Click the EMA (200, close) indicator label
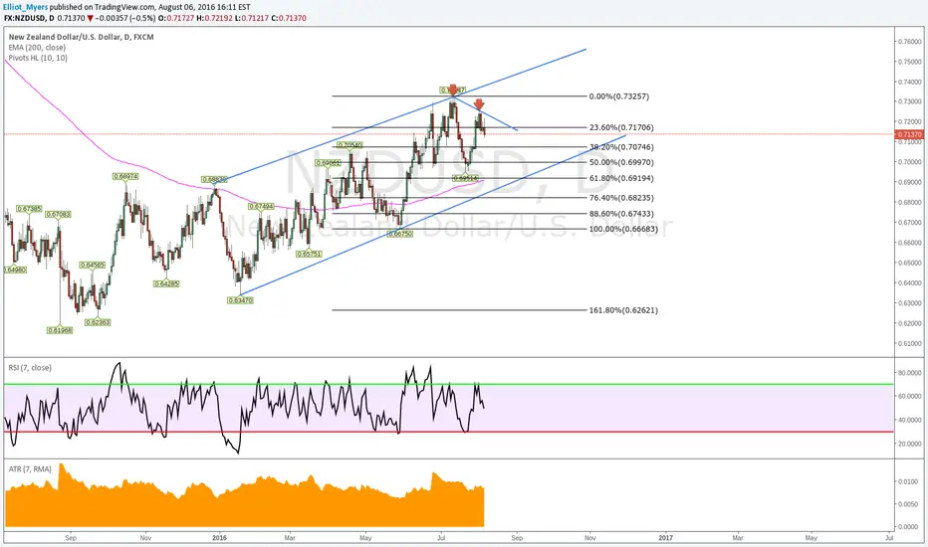The width and height of the screenshot is (928, 547). (37, 48)
